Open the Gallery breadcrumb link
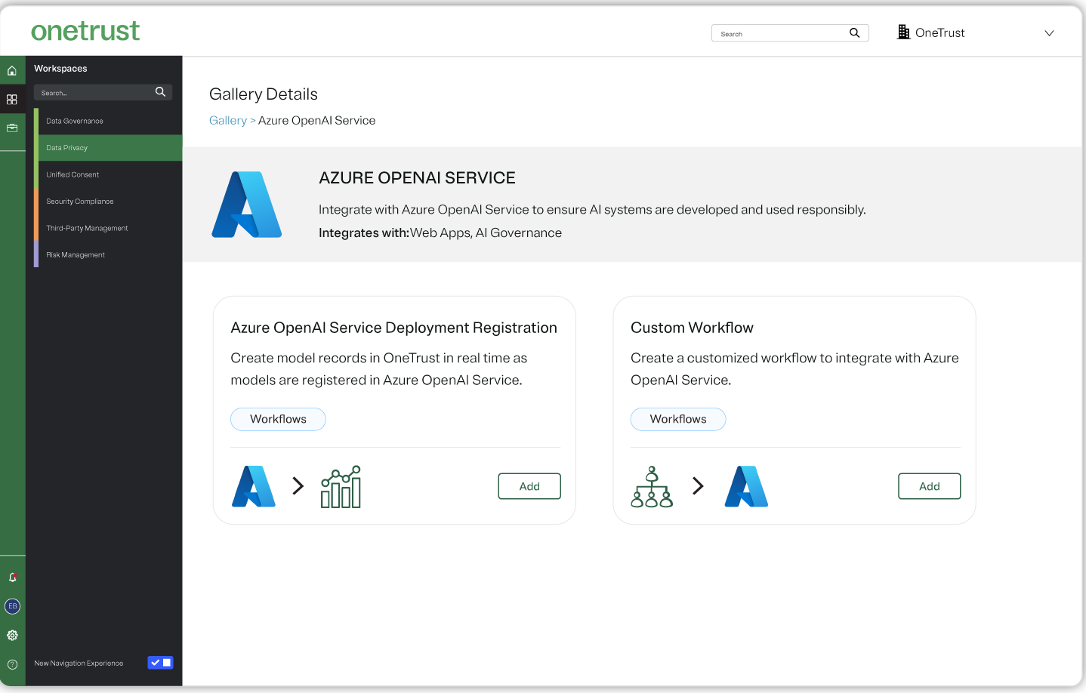 (x=228, y=120)
